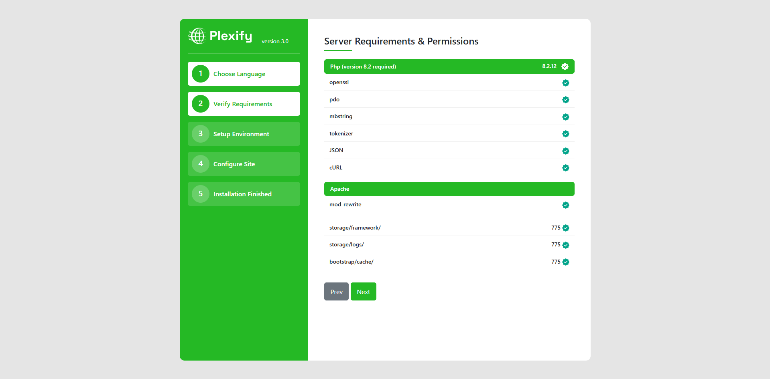Click the mod_rewrite verified check icon
Screen dimensions: 770x379
tap(565, 205)
